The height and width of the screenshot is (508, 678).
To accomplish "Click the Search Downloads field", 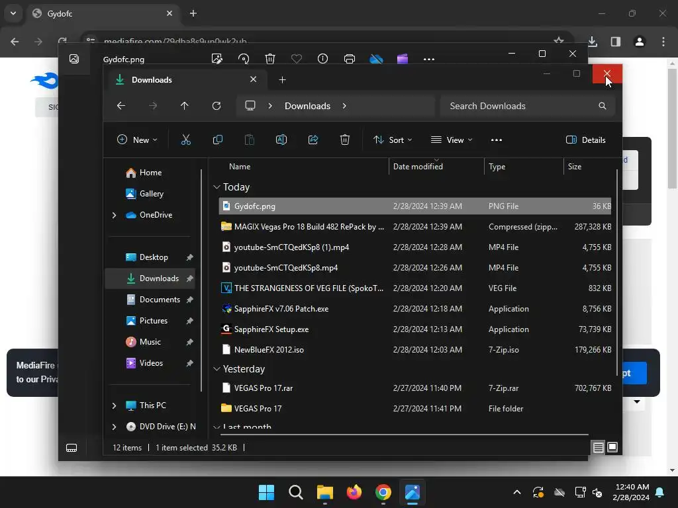I will tap(526, 106).
